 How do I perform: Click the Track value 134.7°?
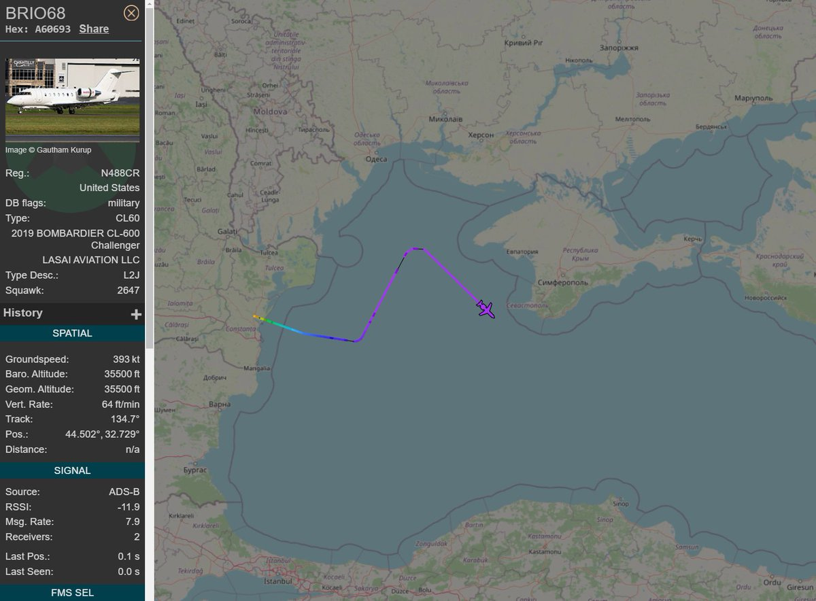coord(125,419)
